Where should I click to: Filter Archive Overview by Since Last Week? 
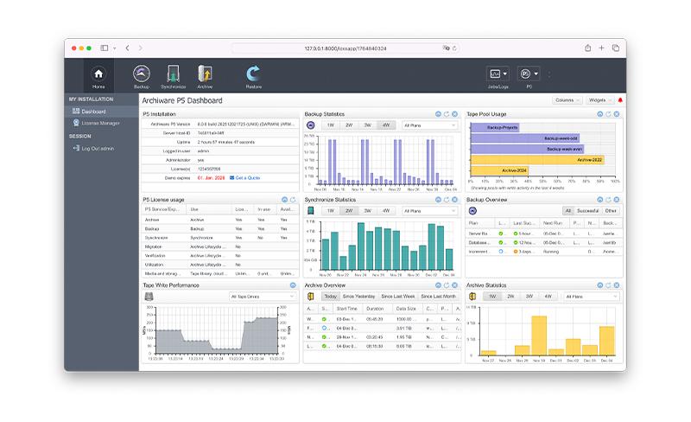[399, 296]
